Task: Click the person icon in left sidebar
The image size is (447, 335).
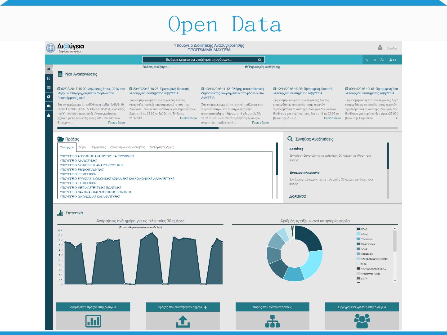Action: click(x=48, y=115)
